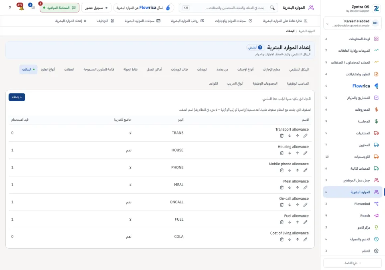Click the Zyntra OS logo icon
Image resolution: width=385 pixels, height=270 pixels.
coord(376,8)
